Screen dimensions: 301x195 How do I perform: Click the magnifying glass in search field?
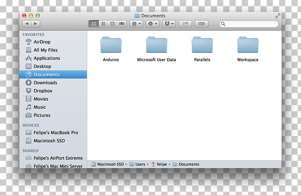click(223, 24)
